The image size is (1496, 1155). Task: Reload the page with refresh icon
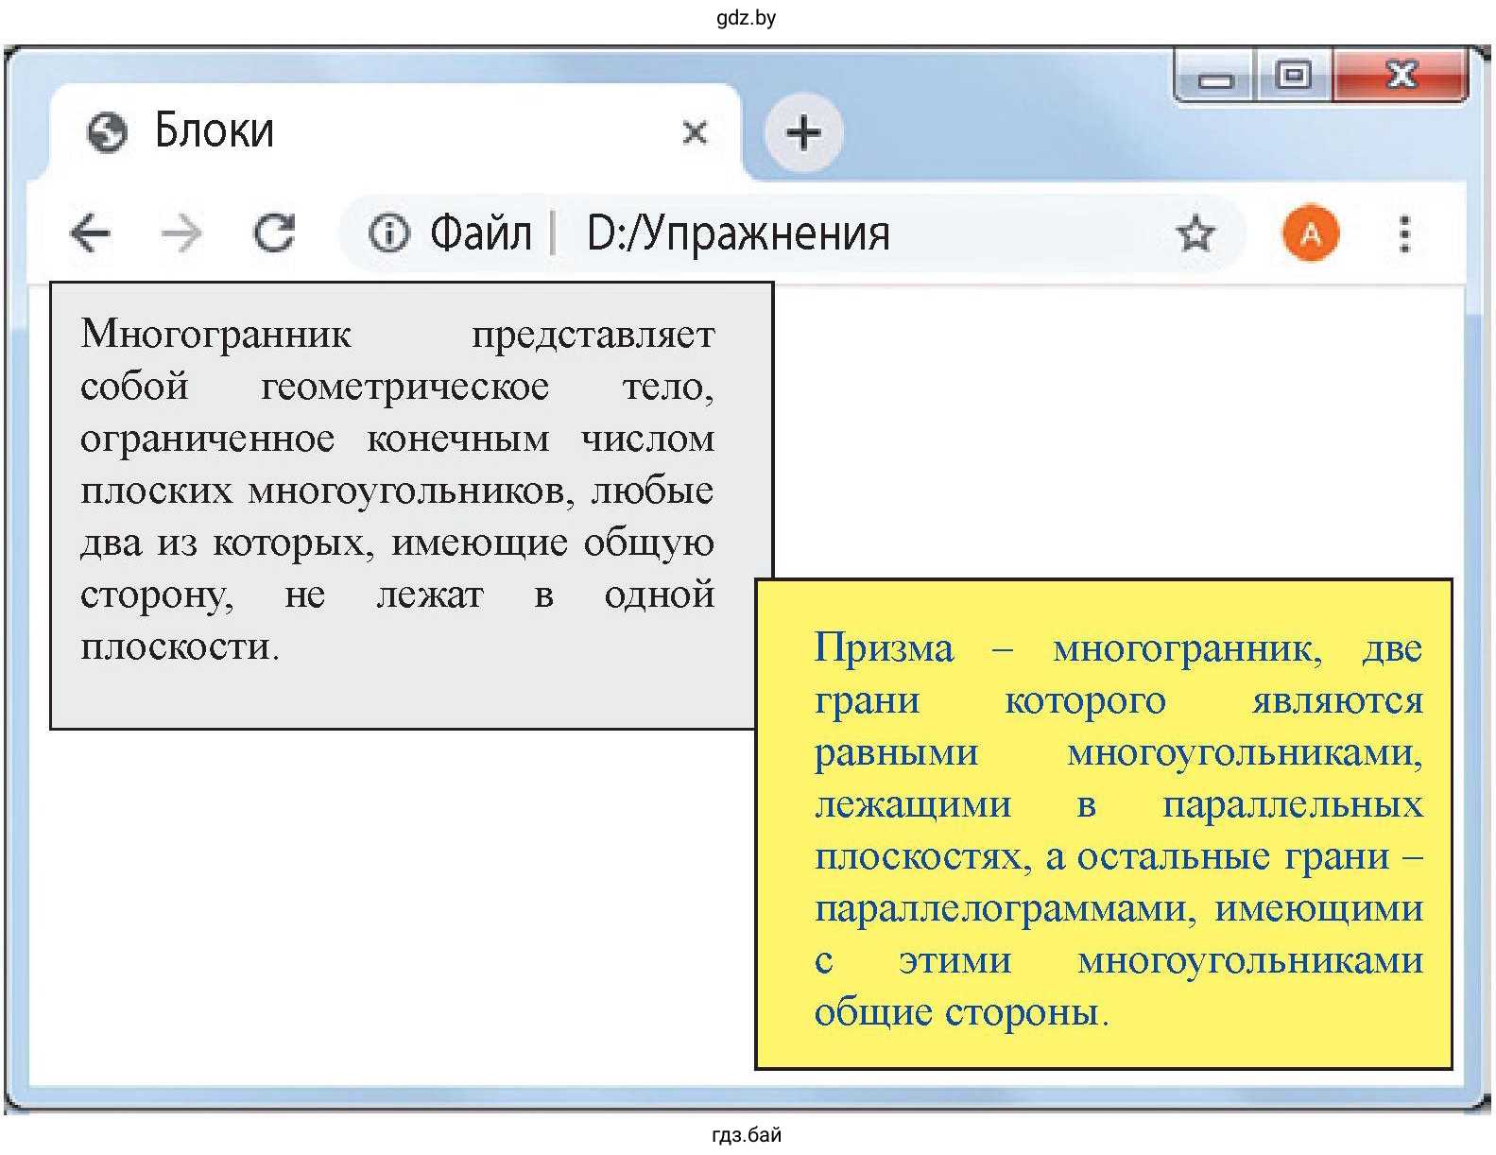click(274, 233)
